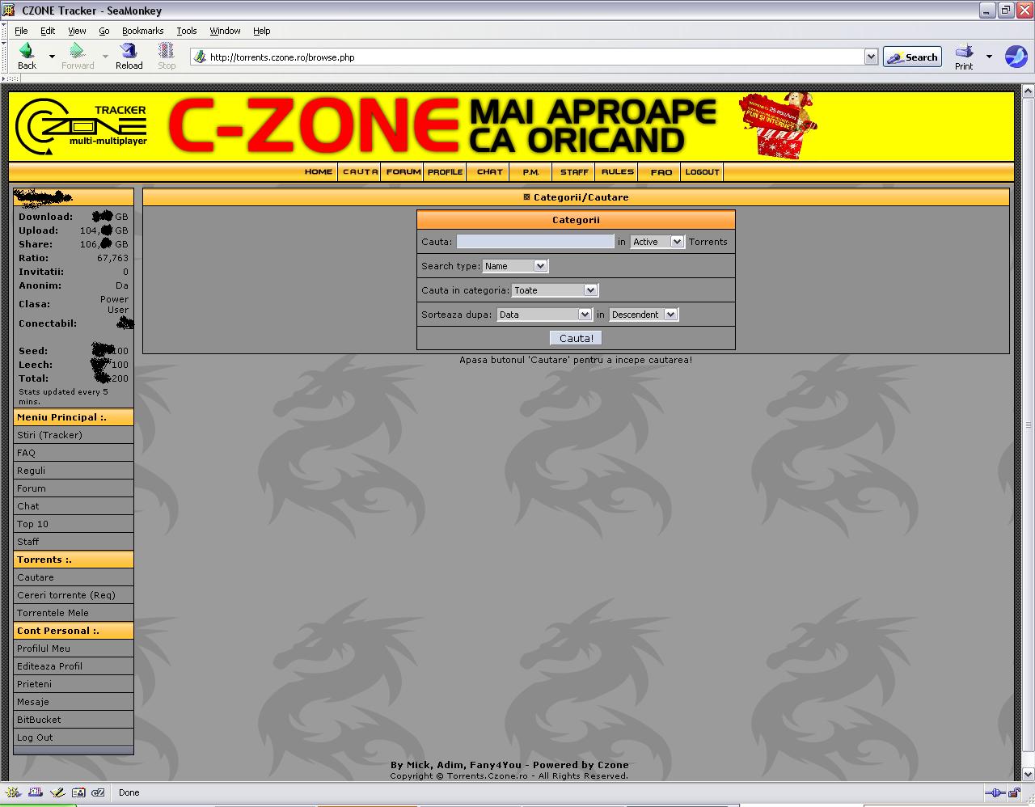Click the Navigator icon in status bar

click(x=13, y=792)
